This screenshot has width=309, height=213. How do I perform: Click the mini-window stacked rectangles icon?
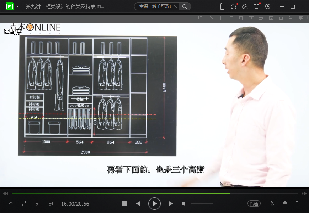261,18
